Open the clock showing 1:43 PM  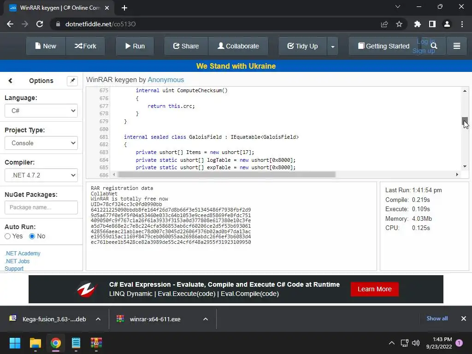439,343
